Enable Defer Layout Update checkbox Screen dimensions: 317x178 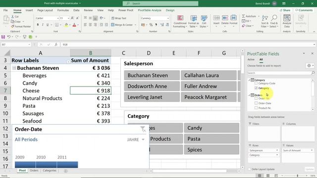(x=249, y=169)
